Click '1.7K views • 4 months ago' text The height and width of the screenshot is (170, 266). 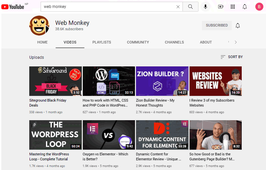47,166
